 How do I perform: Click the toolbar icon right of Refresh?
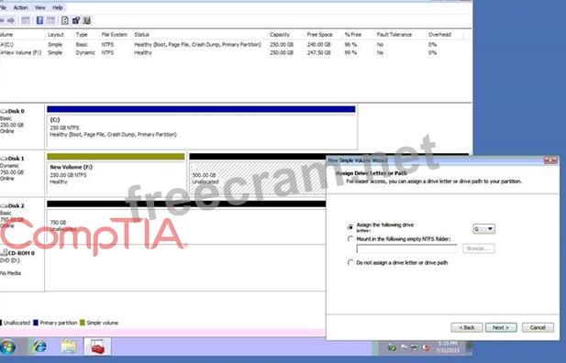click(76, 20)
